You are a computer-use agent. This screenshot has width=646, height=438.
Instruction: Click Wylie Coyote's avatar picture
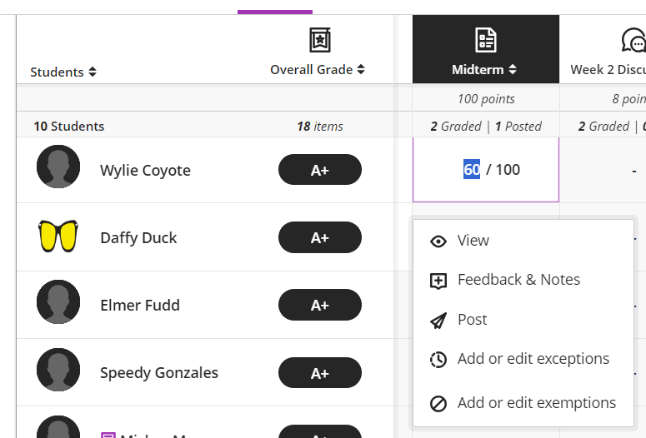[58, 167]
